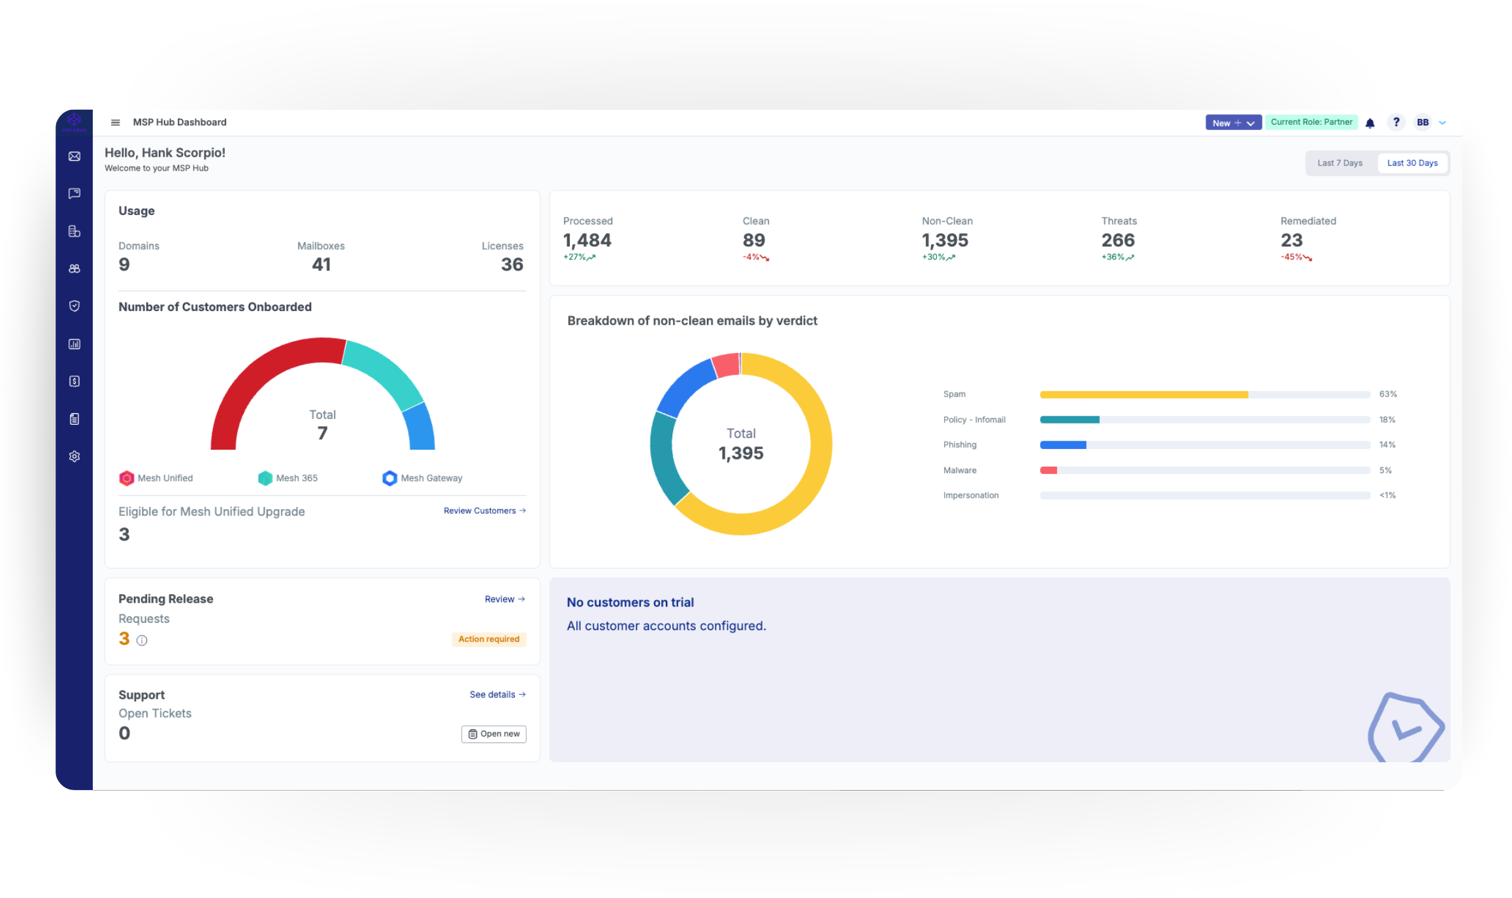Open the bar chart reports sidebar icon
Viewport: 1512px width, 898px height.
click(x=74, y=344)
